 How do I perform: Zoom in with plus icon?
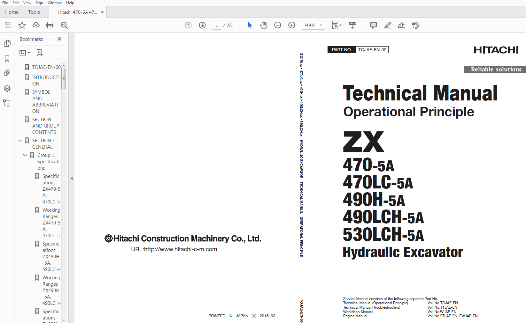pyautogui.click(x=292, y=25)
